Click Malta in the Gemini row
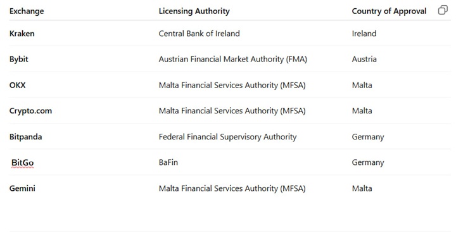Screen dimensions: 475x232 click(x=362, y=188)
